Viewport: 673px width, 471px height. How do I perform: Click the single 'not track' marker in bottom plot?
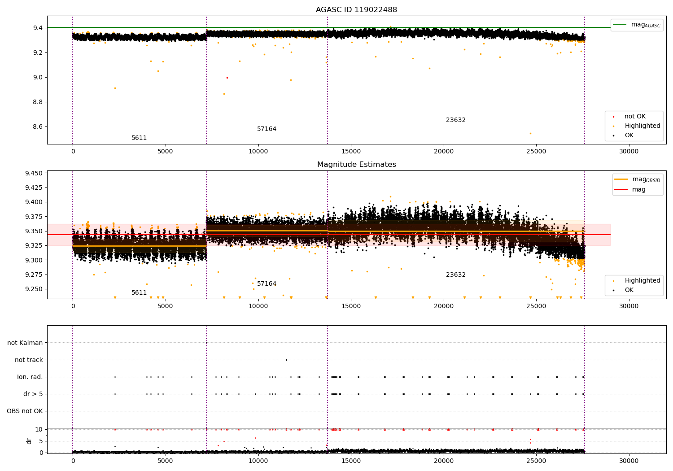coord(286,360)
